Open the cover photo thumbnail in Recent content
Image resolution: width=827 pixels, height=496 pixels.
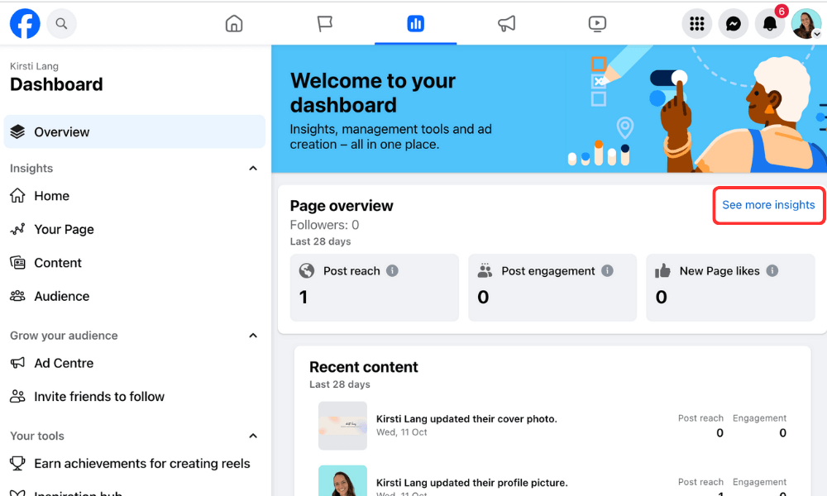[342, 425]
